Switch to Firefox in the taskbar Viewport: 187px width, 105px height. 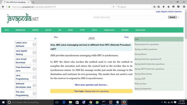(x=124, y=102)
